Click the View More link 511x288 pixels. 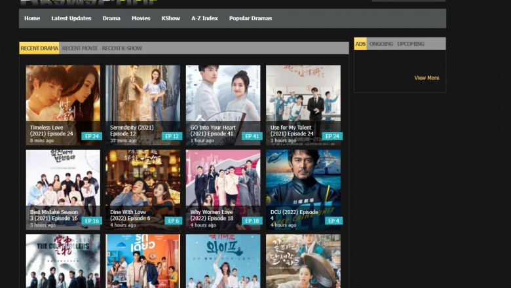426,78
